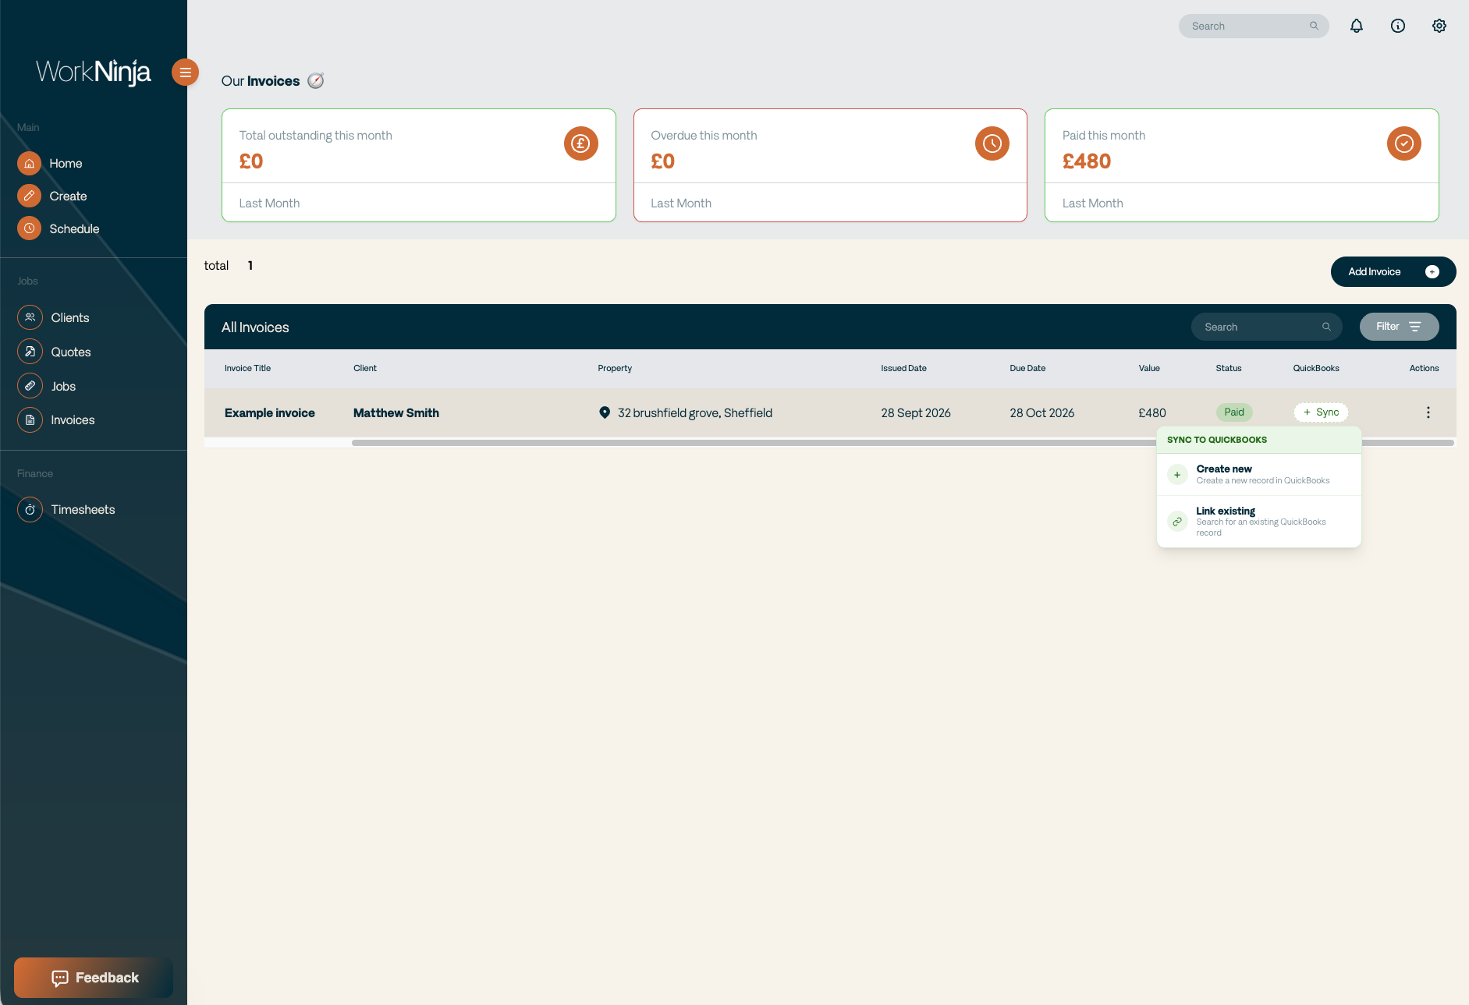The height and width of the screenshot is (1005, 1469).
Task: Select Create new in QuickBooks sync menu
Action: [x=1259, y=474]
